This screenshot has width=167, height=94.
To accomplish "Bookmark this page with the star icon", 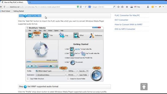I will [x=118, y=7].
